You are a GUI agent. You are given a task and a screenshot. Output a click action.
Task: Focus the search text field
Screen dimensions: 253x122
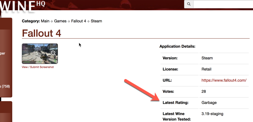pos(223,4)
